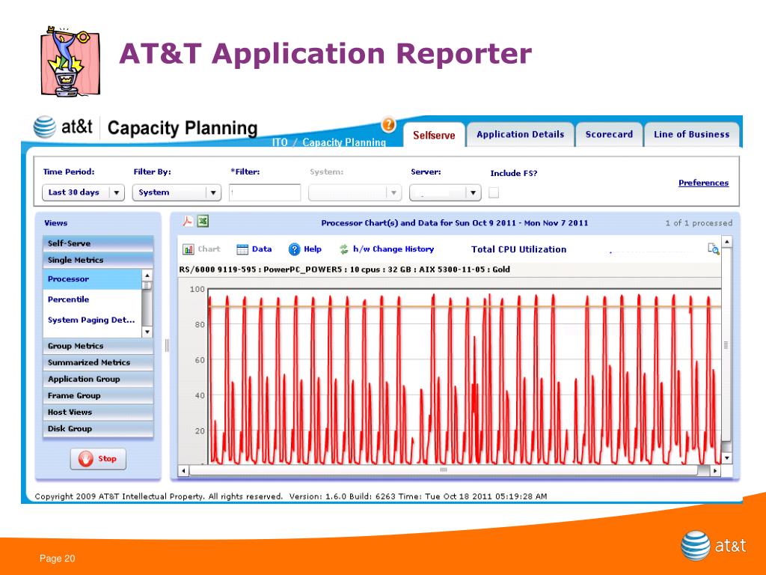The image size is (766, 575).
Task: Switch to the Selfserve tab
Action: [434, 135]
